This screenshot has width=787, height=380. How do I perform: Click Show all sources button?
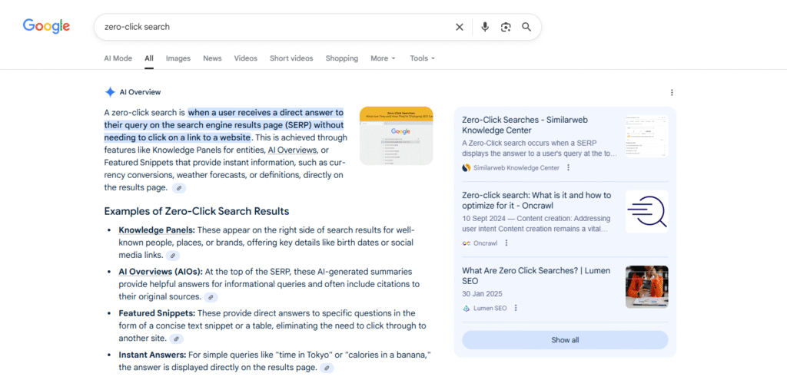(565, 340)
